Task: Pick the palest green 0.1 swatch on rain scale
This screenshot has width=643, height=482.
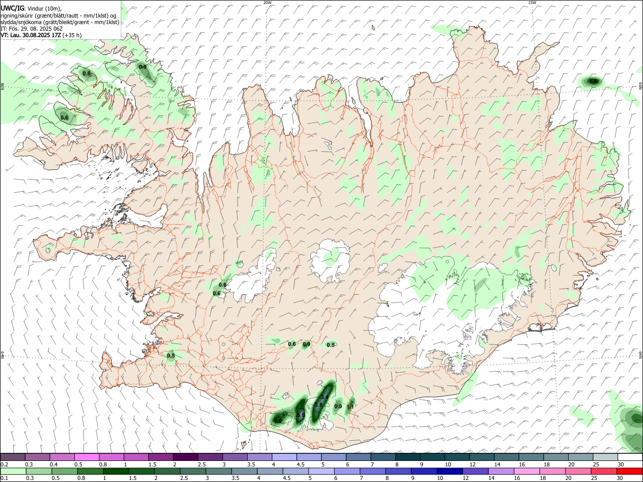Action: pyautogui.click(x=13, y=471)
